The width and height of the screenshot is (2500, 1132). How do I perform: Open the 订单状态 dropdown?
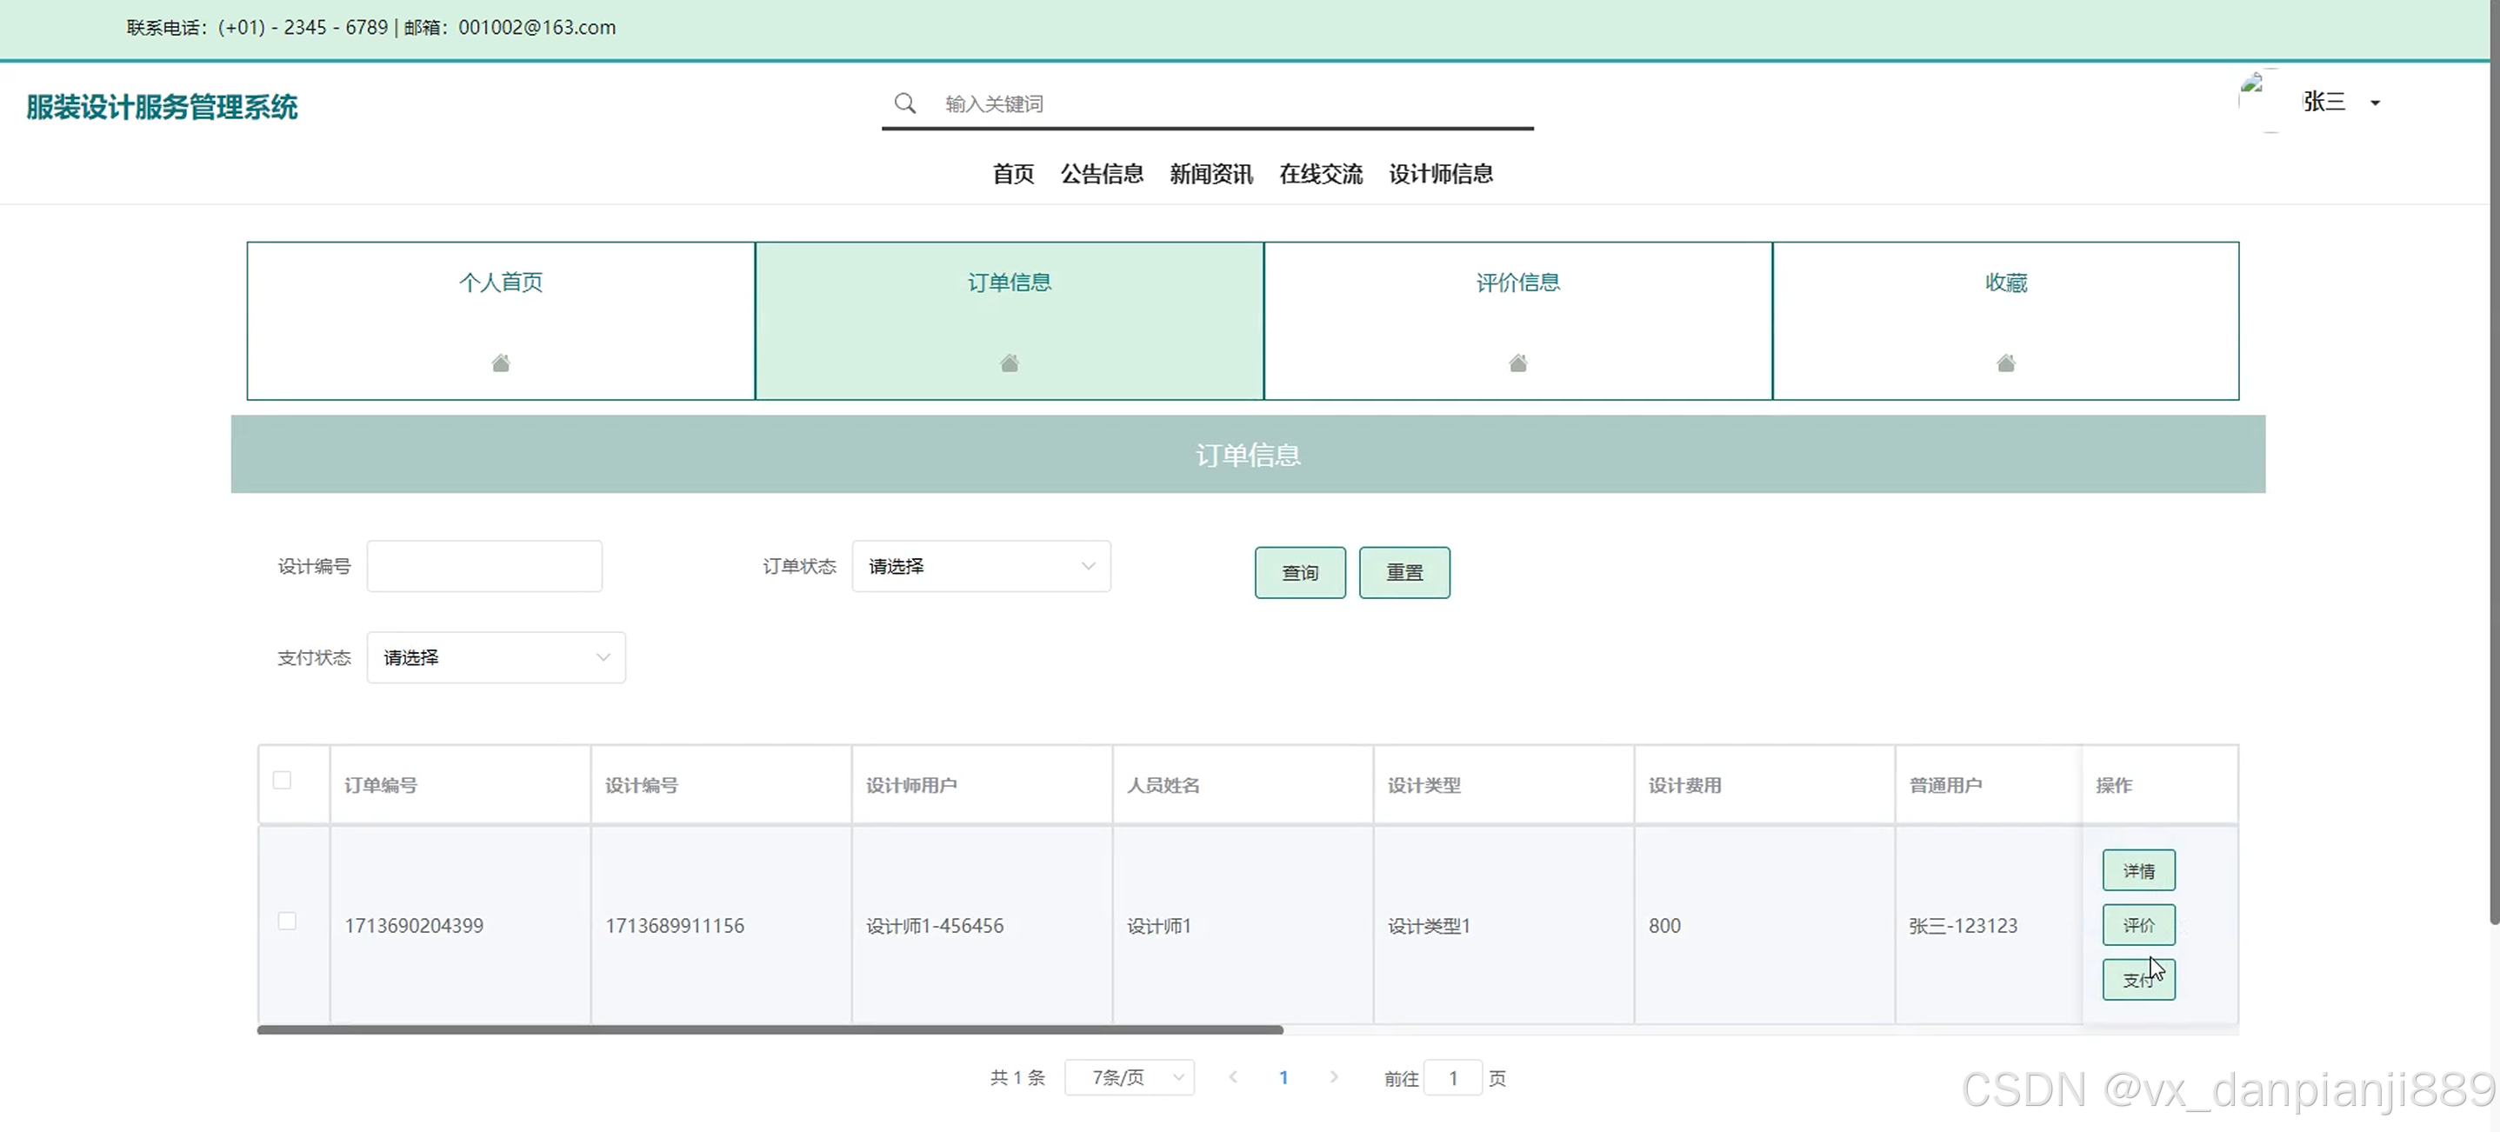click(980, 567)
